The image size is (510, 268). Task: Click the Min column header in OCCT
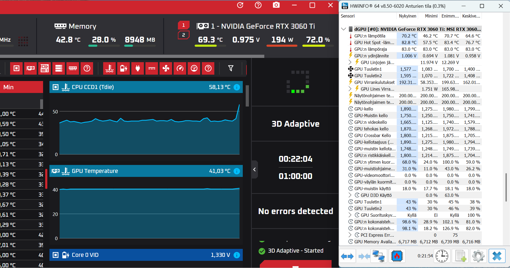coord(22,87)
